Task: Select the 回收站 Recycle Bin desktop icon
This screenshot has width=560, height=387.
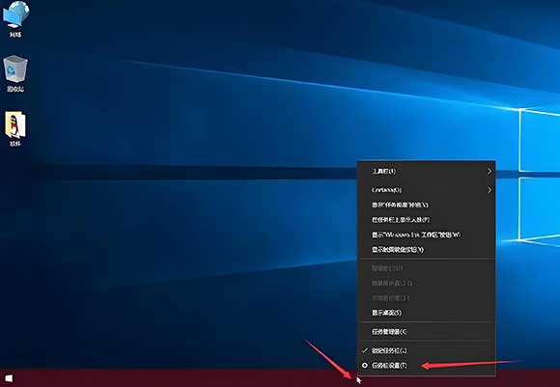Action: 15,73
